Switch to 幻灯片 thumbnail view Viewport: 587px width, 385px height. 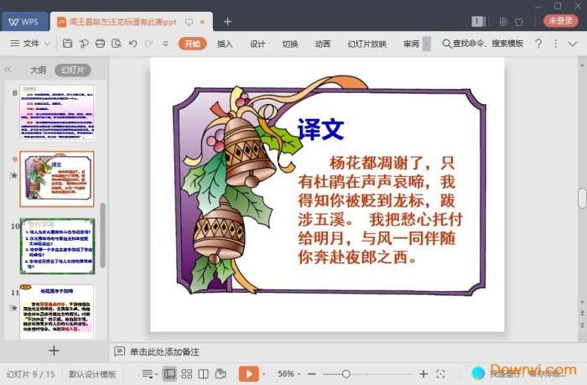click(73, 70)
